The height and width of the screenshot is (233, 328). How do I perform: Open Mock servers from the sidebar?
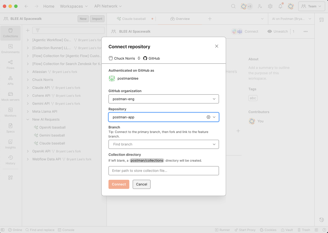point(10,96)
